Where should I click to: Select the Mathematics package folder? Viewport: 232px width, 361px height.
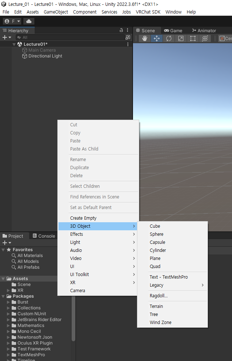(x=28, y=325)
